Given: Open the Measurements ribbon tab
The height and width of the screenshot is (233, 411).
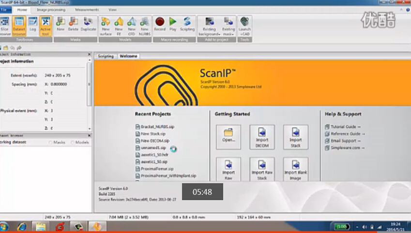Looking at the screenshot, I should pyautogui.click(x=87, y=10).
